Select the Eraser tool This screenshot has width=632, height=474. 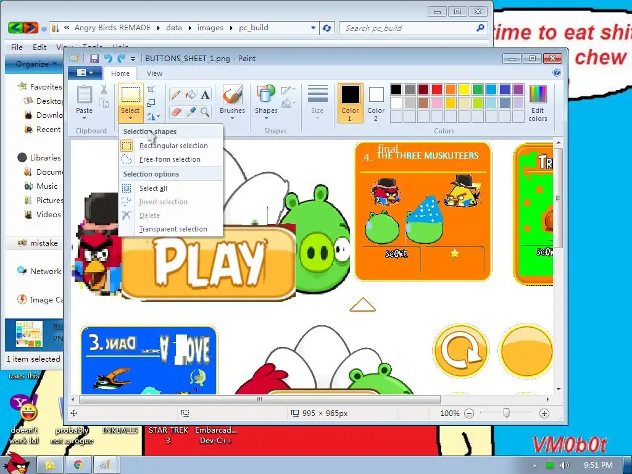(x=176, y=112)
